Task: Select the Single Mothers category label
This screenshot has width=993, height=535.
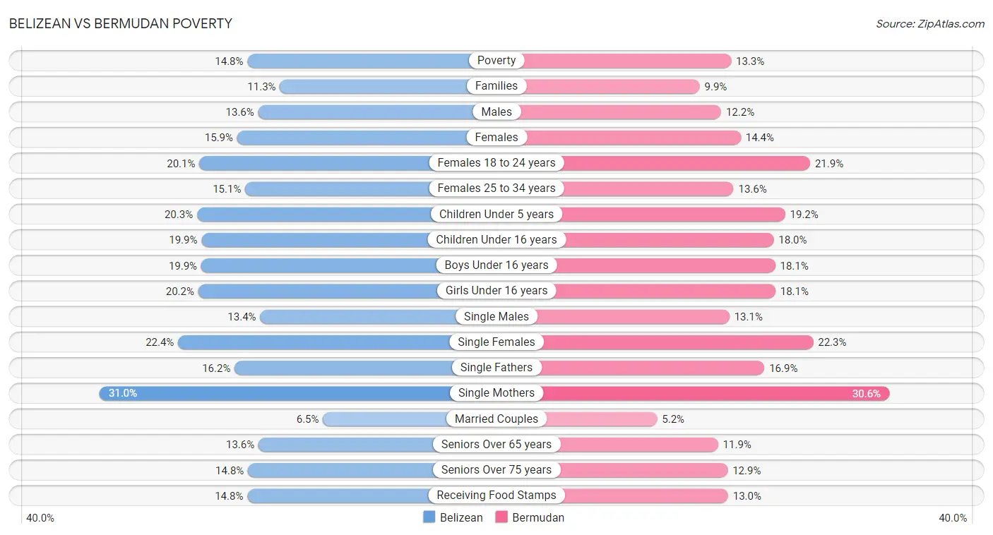Action: click(x=496, y=393)
